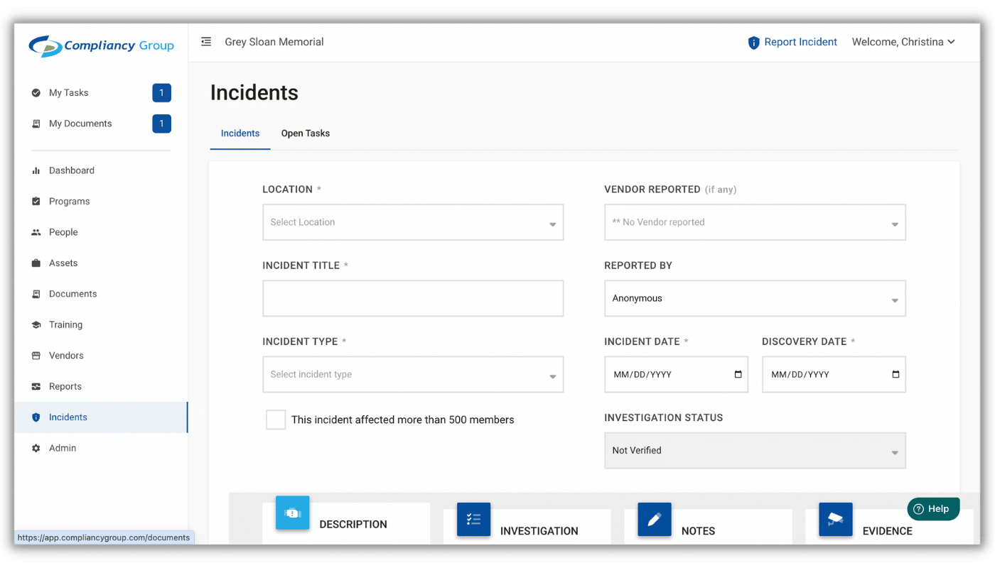
Task: Open the Select Location dropdown
Action: click(412, 222)
